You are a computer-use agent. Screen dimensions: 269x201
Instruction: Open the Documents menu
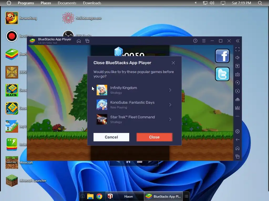coord(67,3)
